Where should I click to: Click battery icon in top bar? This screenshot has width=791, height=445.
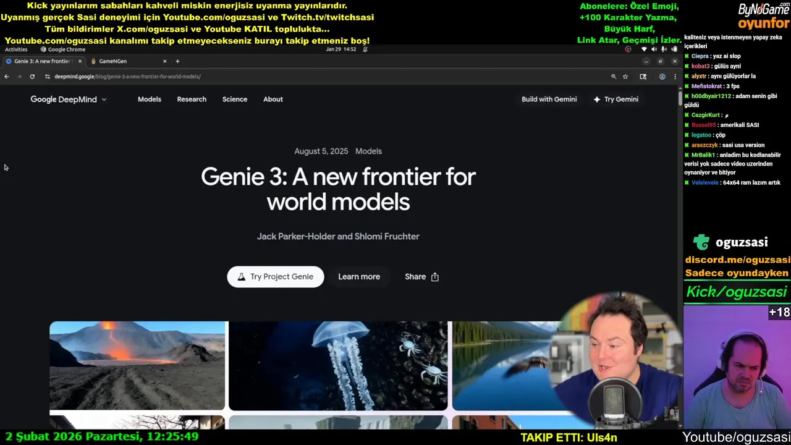673,49
